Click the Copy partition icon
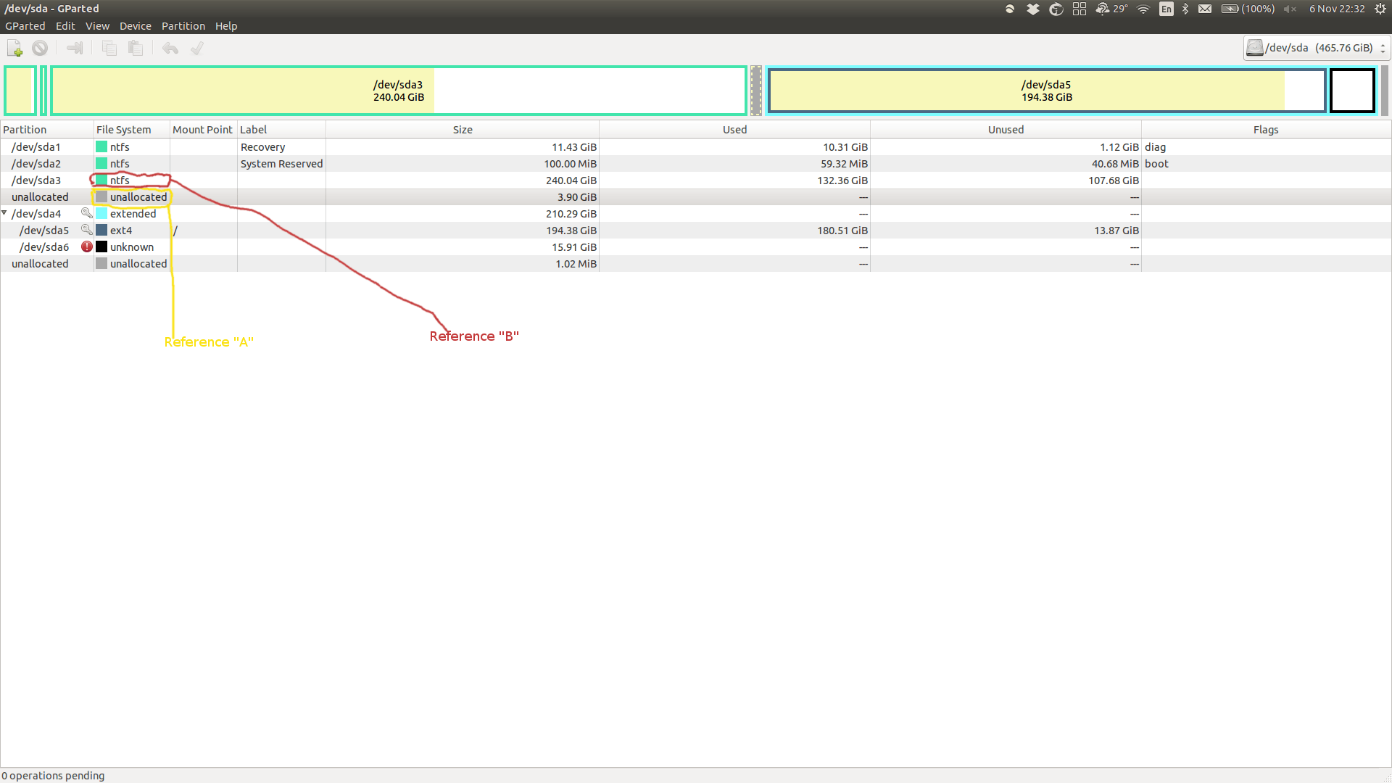 pos(107,49)
